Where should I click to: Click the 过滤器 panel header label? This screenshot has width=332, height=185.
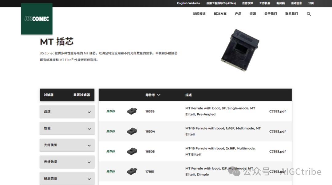[49, 95]
